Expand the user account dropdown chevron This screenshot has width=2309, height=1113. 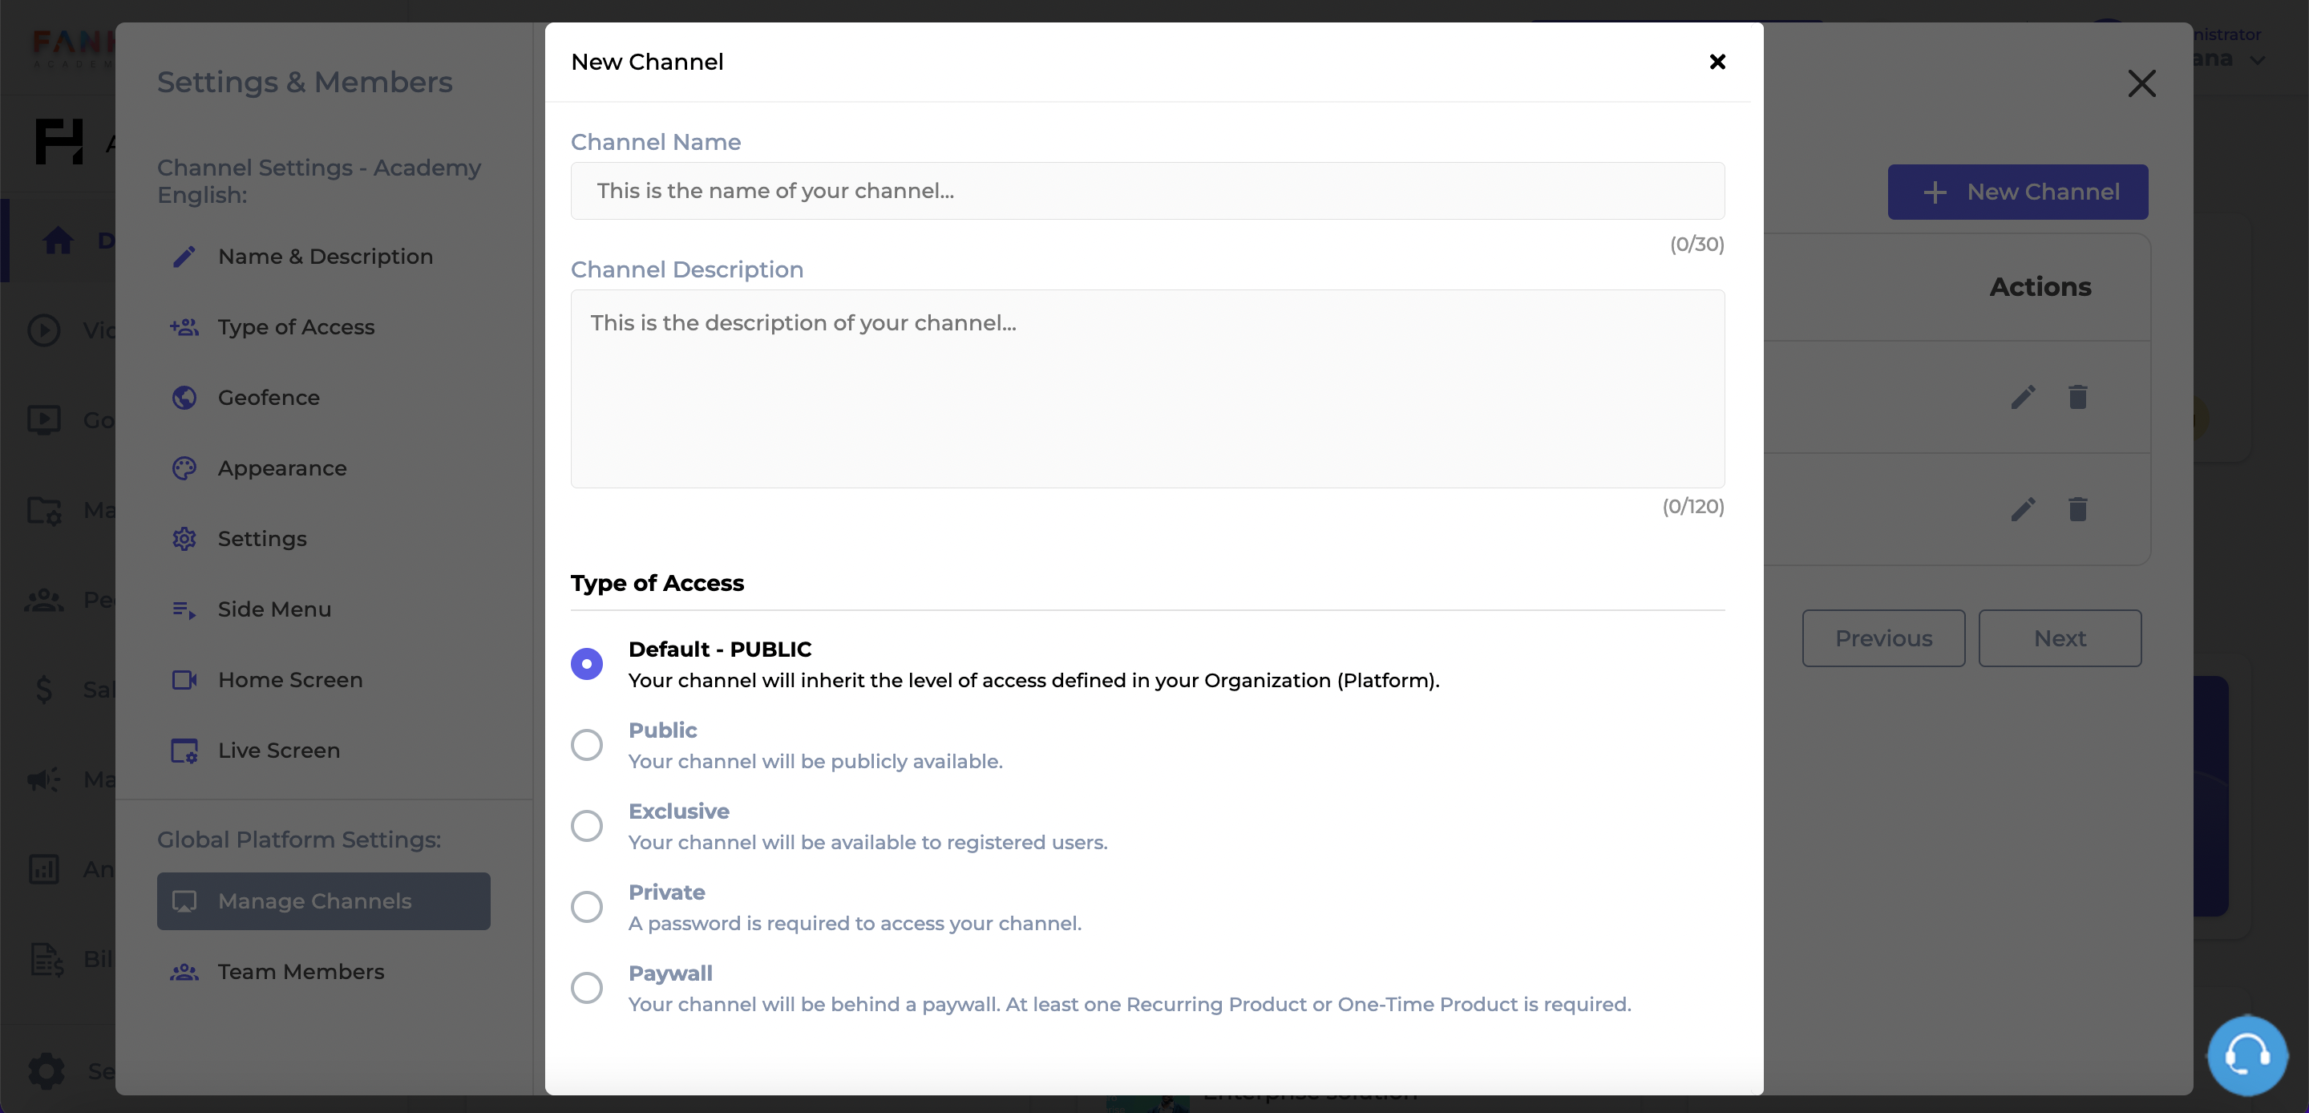pyautogui.click(x=2257, y=60)
